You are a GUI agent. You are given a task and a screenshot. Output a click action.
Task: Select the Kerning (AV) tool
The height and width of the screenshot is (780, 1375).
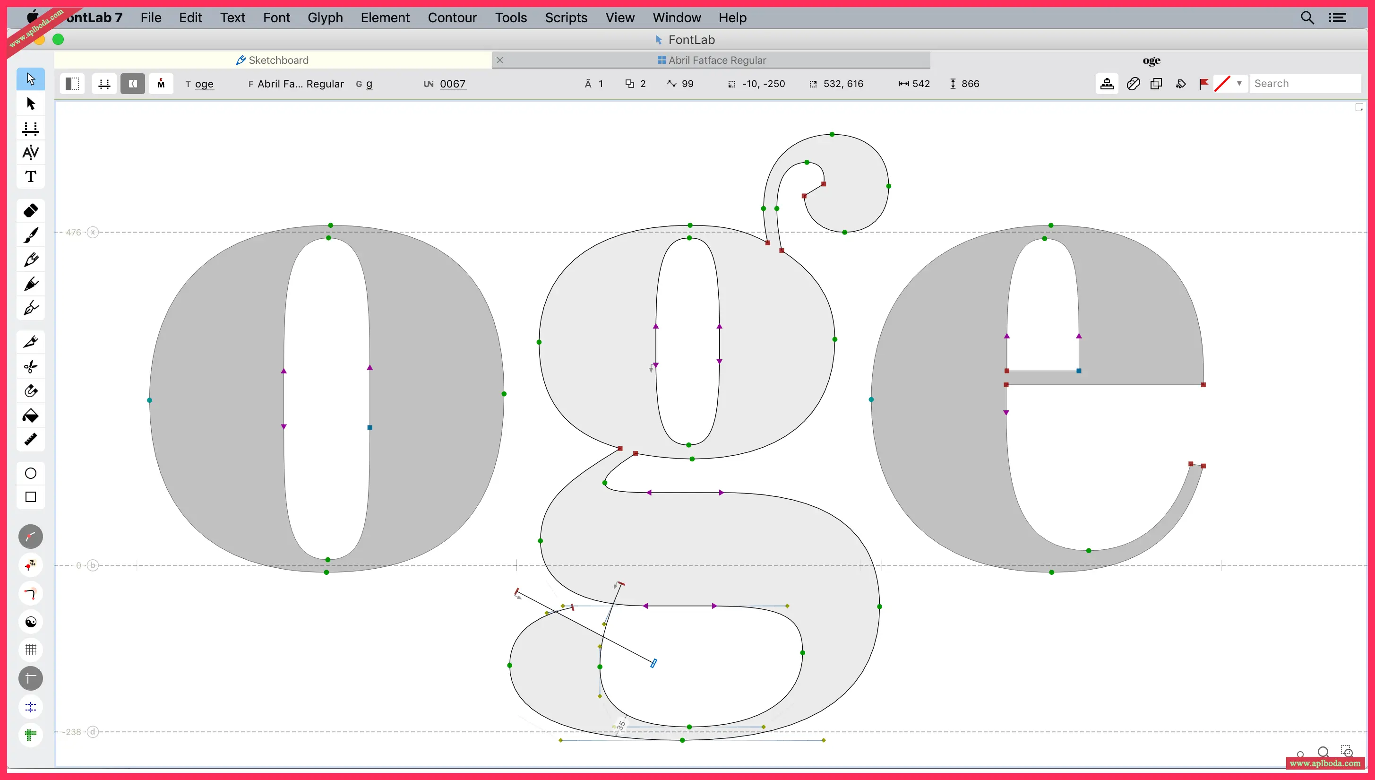click(31, 153)
